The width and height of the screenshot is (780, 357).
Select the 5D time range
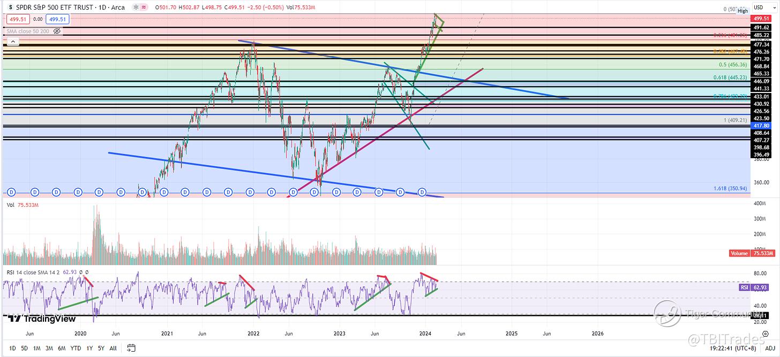(x=24, y=348)
